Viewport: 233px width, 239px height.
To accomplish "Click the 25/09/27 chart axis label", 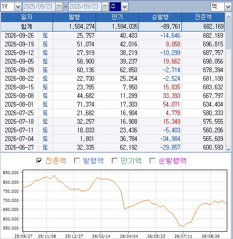I will [23, 236].
